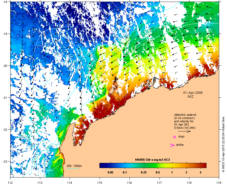Screen dimensions: 227x184
Task: Click the longitude axis label 112
Action: [x=10, y=182]
